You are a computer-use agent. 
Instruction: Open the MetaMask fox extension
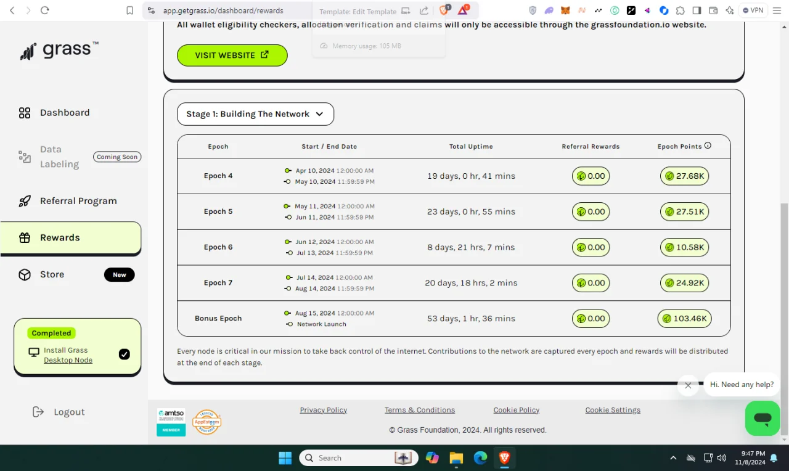coord(565,10)
